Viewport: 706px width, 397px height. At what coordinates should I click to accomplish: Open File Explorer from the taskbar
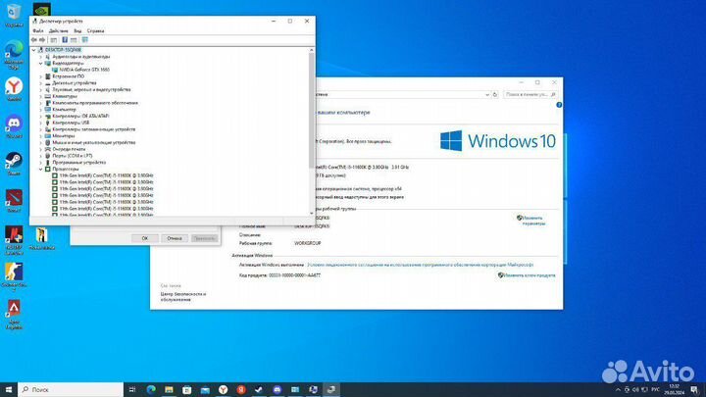click(x=169, y=390)
